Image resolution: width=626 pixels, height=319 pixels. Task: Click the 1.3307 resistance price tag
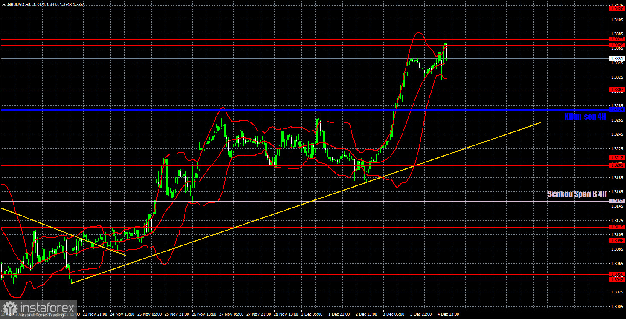tap(617, 89)
